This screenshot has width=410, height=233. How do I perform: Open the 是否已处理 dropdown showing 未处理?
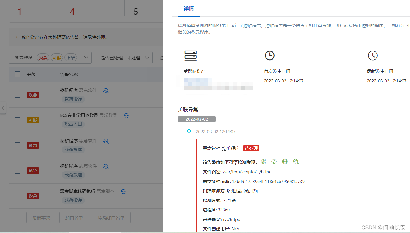click(147, 58)
